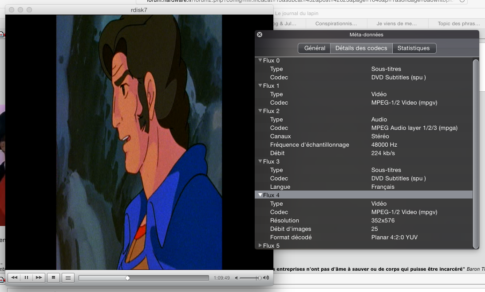
Task: Pause the video playback
Action: (26, 278)
